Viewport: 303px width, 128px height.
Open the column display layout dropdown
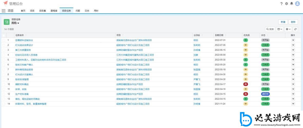click(280, 29)
